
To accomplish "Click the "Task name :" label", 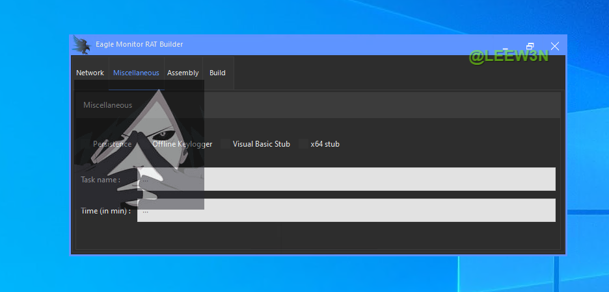I will point(100,179).
